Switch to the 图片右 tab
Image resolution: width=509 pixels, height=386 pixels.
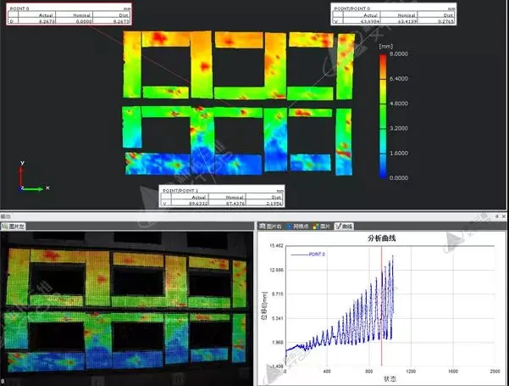270,226
